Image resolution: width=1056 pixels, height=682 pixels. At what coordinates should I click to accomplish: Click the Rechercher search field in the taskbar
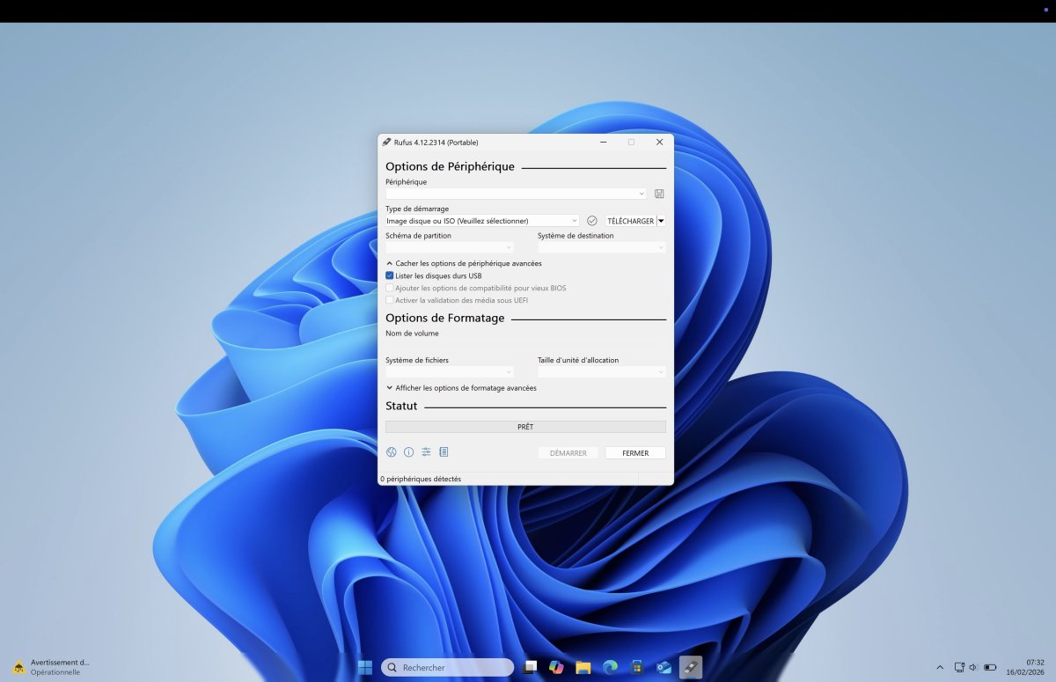(x=449, y=667)
